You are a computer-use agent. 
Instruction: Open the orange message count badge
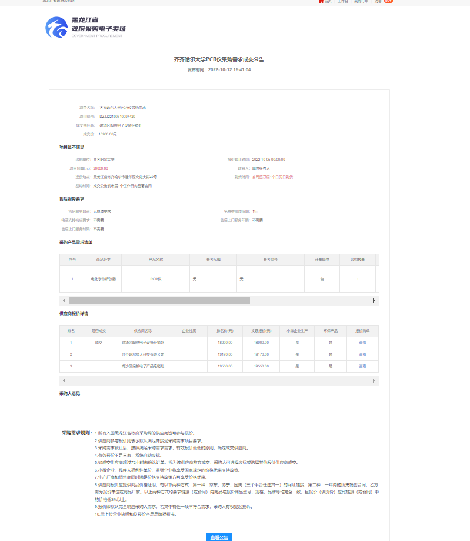(388, 1)
